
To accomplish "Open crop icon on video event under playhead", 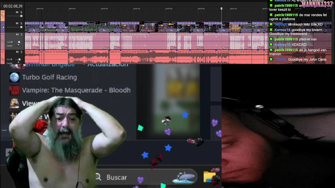I will (220, 31).
